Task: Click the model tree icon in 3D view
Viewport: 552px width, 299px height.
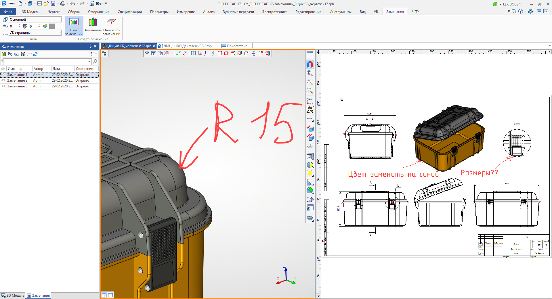Action: [104, 53]
